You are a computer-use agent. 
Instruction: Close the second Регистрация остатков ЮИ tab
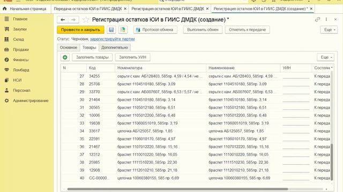pos(207,9)
